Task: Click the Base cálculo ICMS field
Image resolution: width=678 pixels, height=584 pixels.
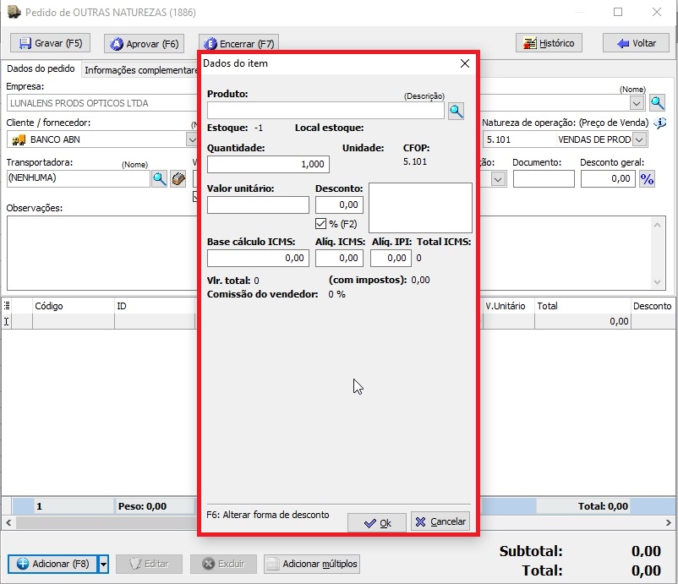Action: tap(258, 258)
